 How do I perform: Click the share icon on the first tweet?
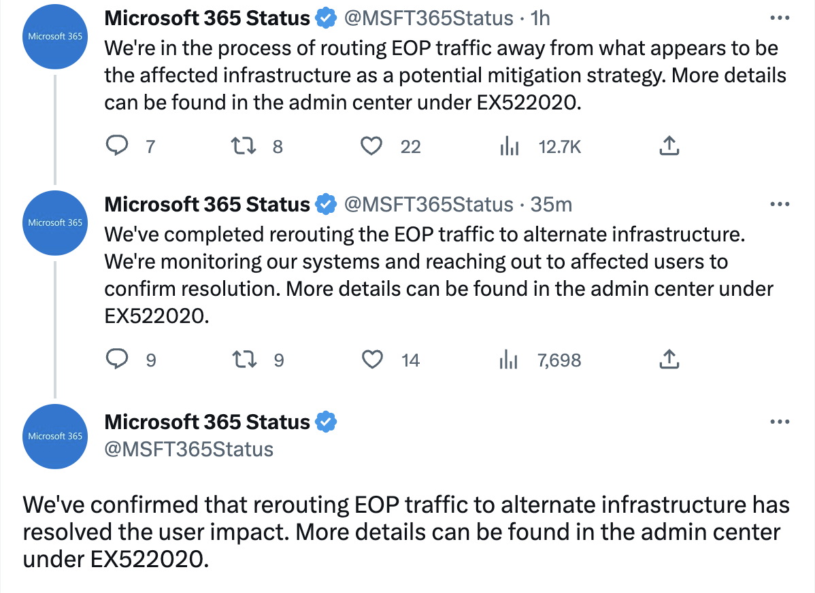click(x=669, y=145)
